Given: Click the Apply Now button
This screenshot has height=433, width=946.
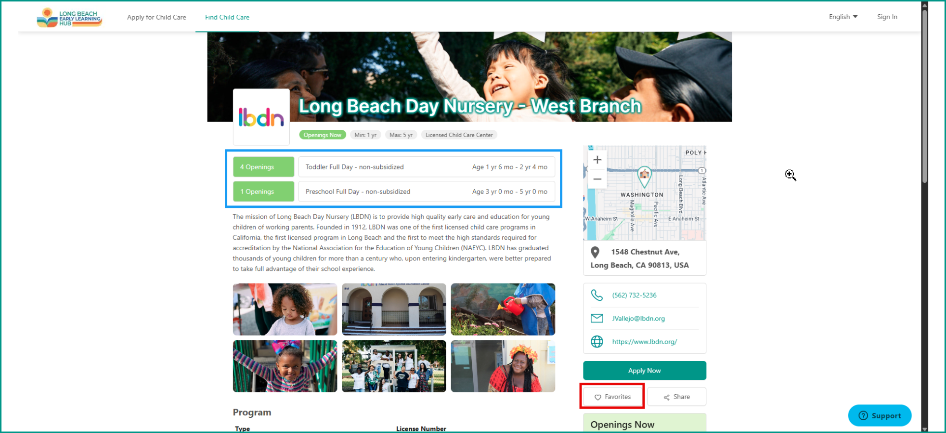Looking at the screenshot, I should tap(644, 371).
